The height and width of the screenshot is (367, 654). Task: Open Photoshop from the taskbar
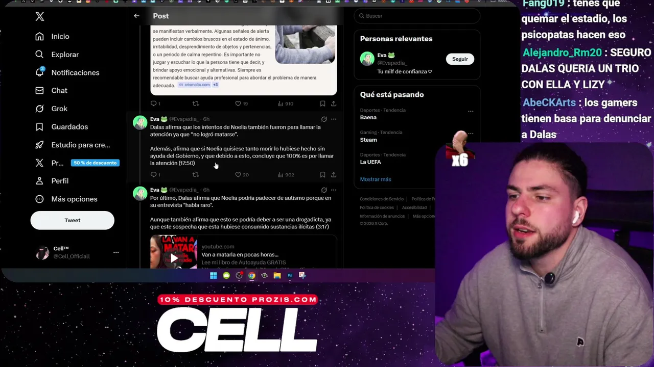point(290,276)
